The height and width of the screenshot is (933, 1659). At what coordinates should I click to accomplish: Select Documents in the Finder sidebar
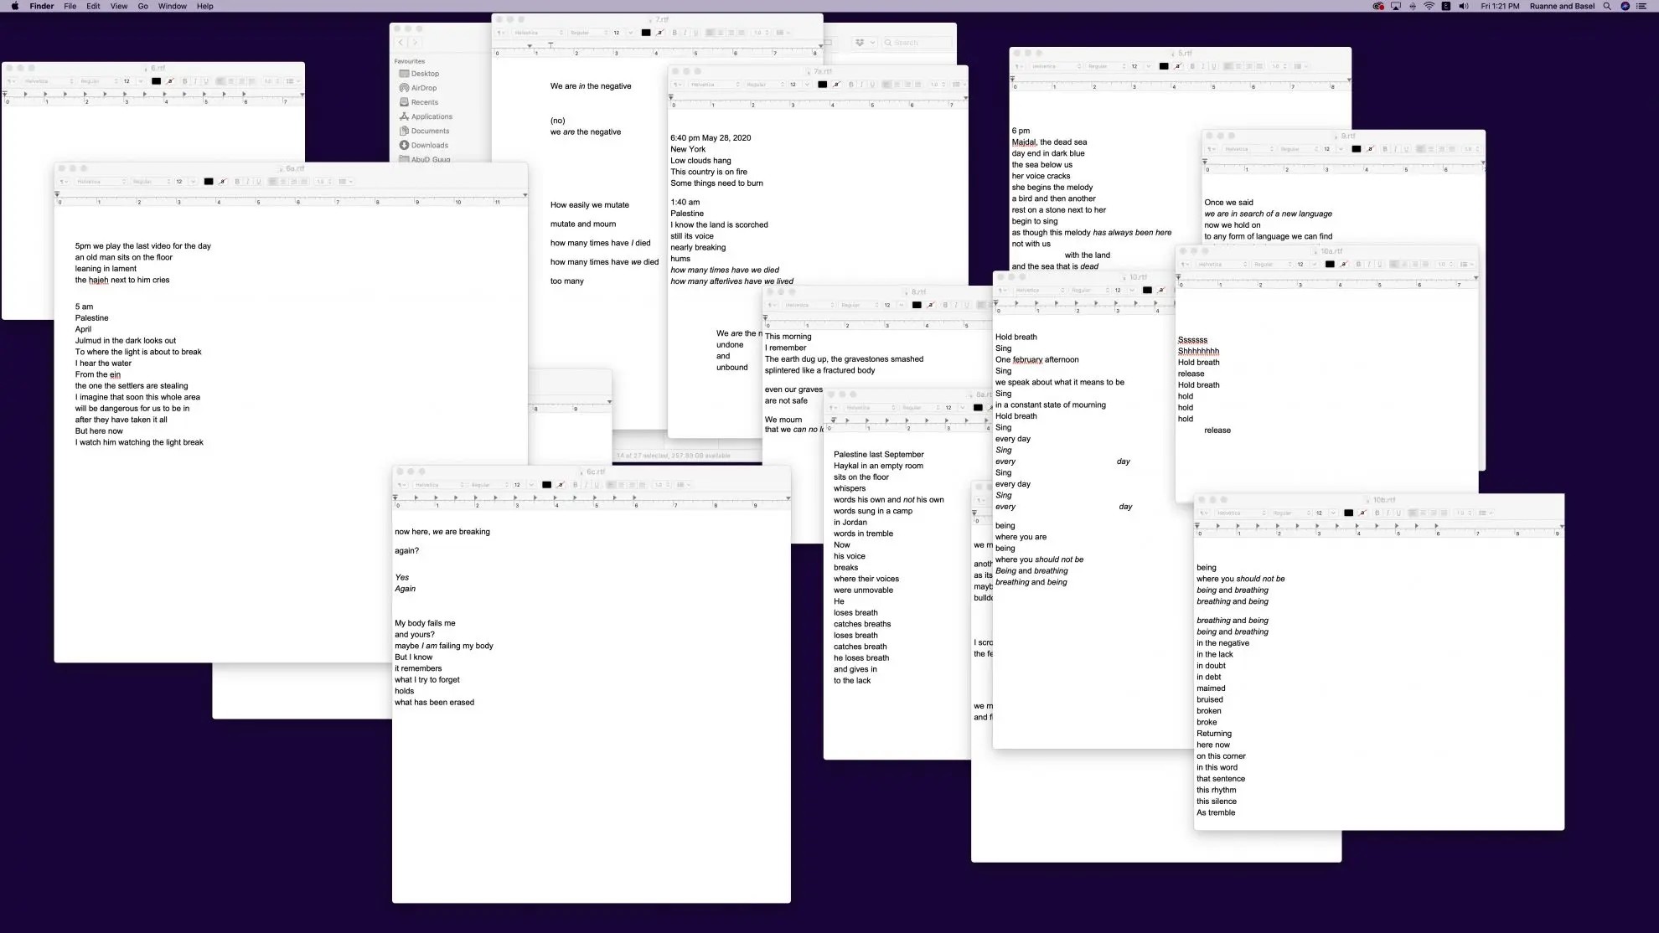[430, 131]
